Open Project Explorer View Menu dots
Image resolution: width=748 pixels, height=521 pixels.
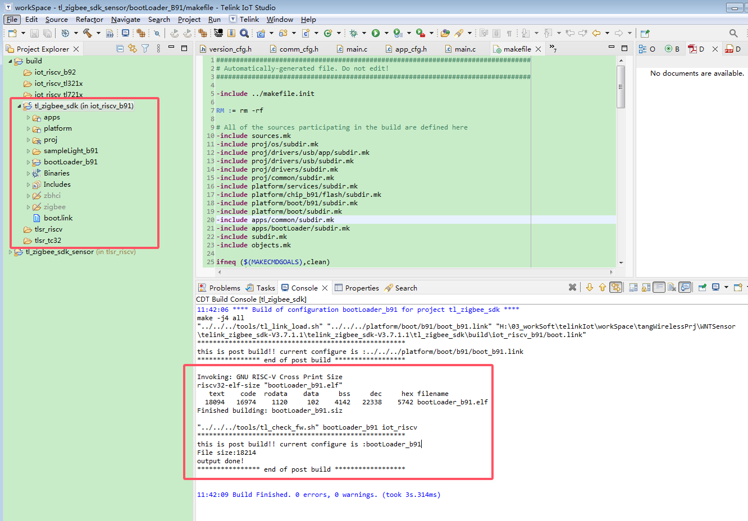[158, 49]
